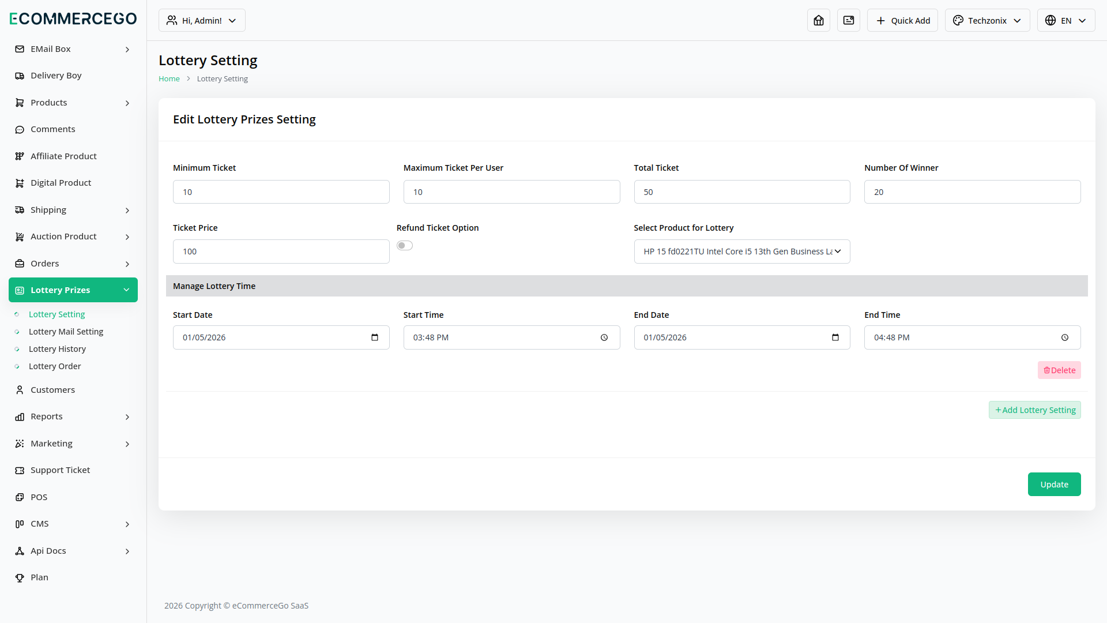Click the ECOMMERCEGO logo

(x=73, y=19)
